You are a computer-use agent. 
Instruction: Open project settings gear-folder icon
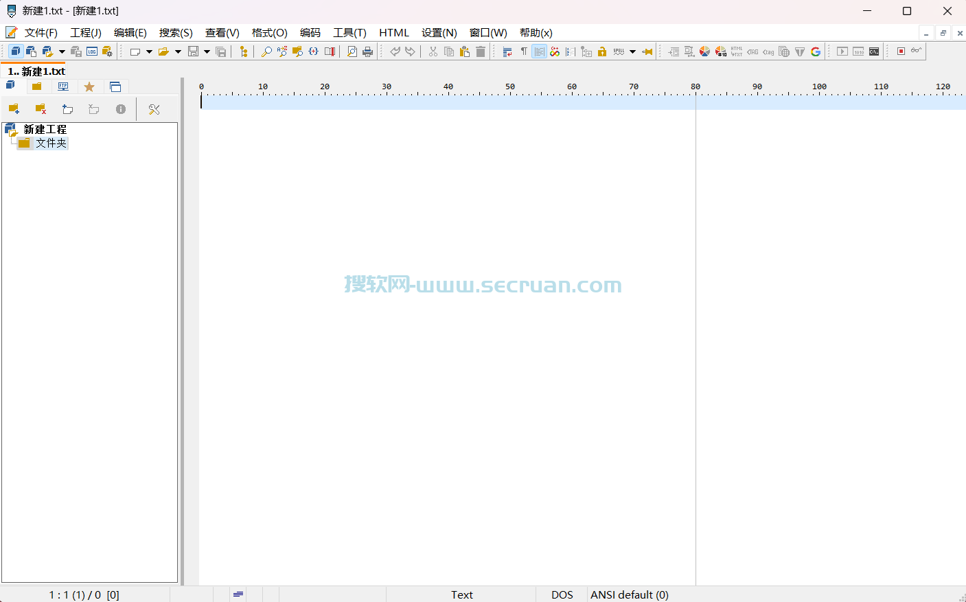click(x=107, y=51)
